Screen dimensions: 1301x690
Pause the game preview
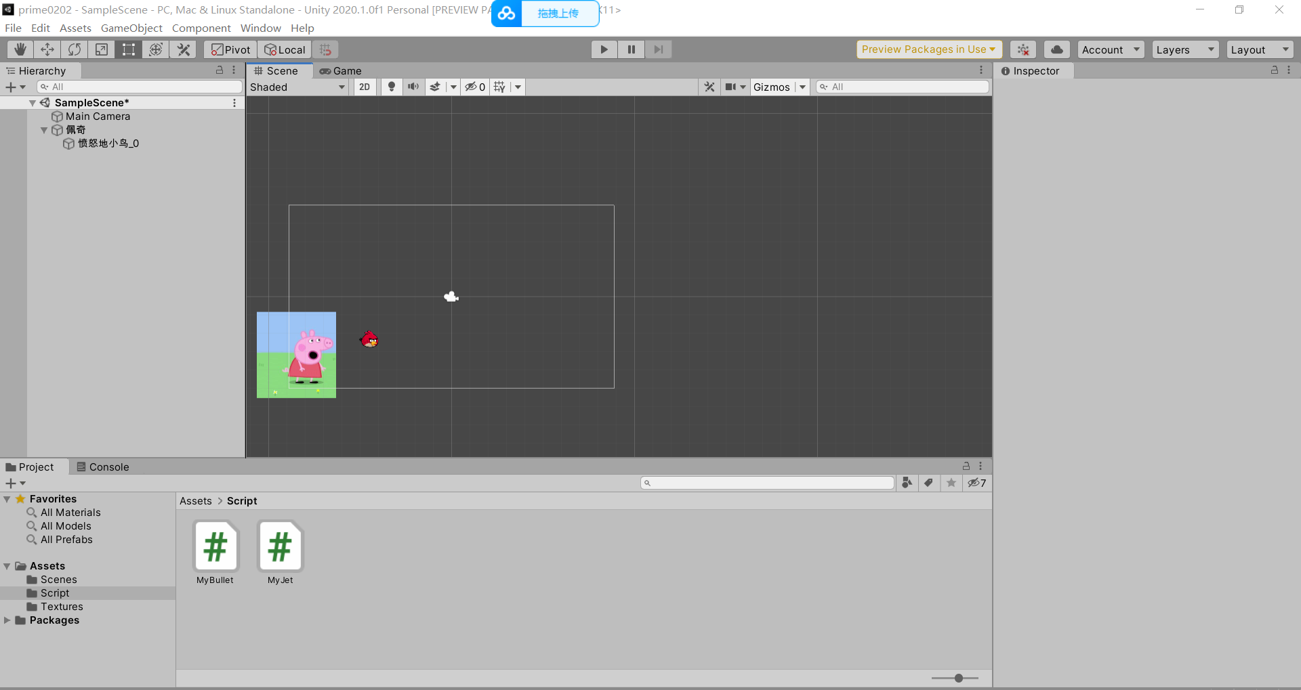pyautogui.click(x=631, y=49)
